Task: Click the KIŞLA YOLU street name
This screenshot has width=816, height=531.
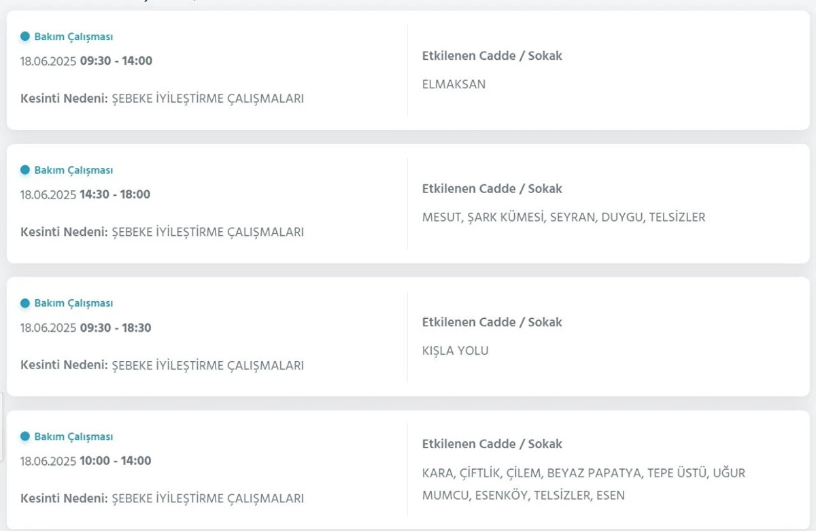Action: pyautogui.click(x=455, y=351)
